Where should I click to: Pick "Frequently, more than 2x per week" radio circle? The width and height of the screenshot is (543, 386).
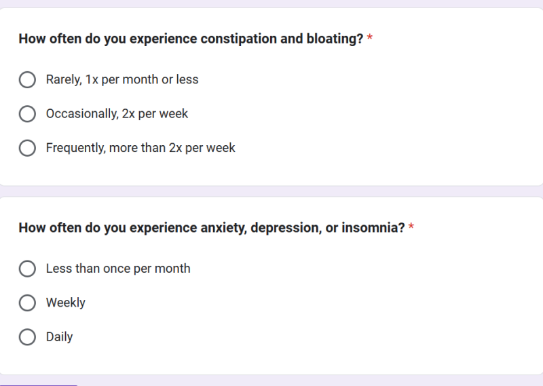coord(27,148)
